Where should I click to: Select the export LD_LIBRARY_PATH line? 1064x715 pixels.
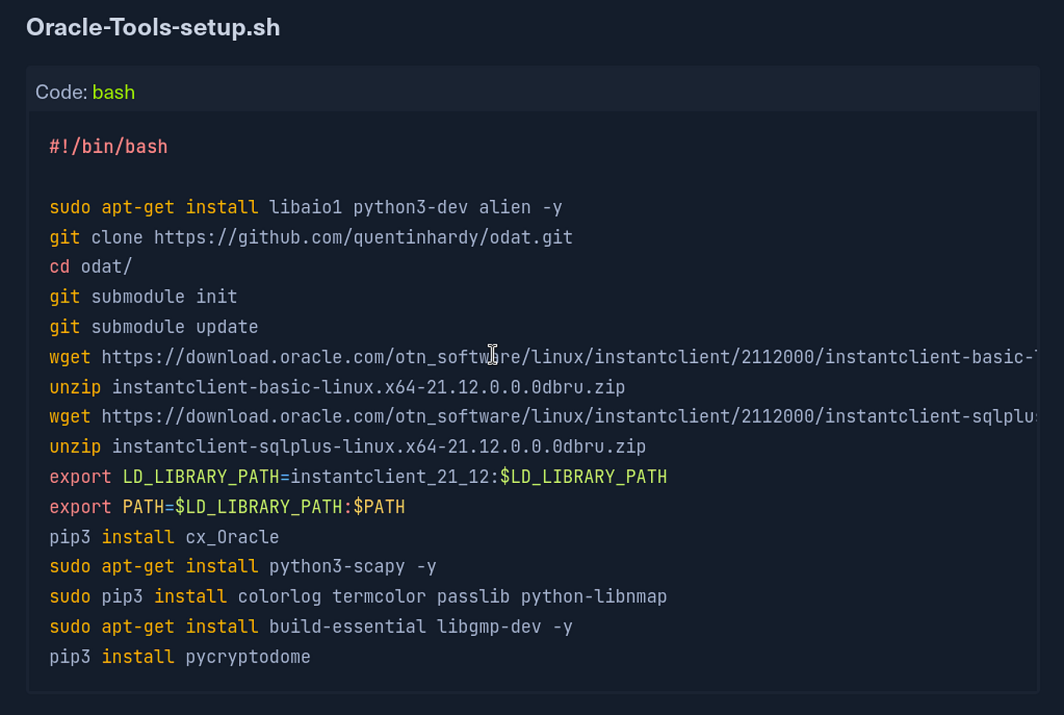click(x=357, y=476)
